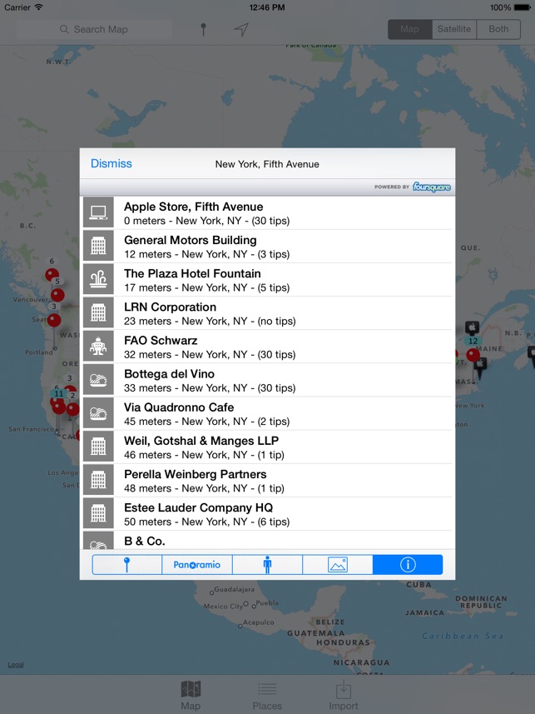Viewport: 535px width, 714px height.
Task: Open FAO Schwarz entry
Action: click(268, 347)
